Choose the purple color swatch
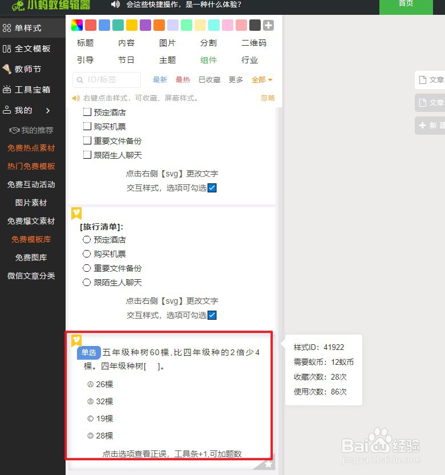Image resolution: width=445 pixels, height=475 pixels. pos(145,25)
